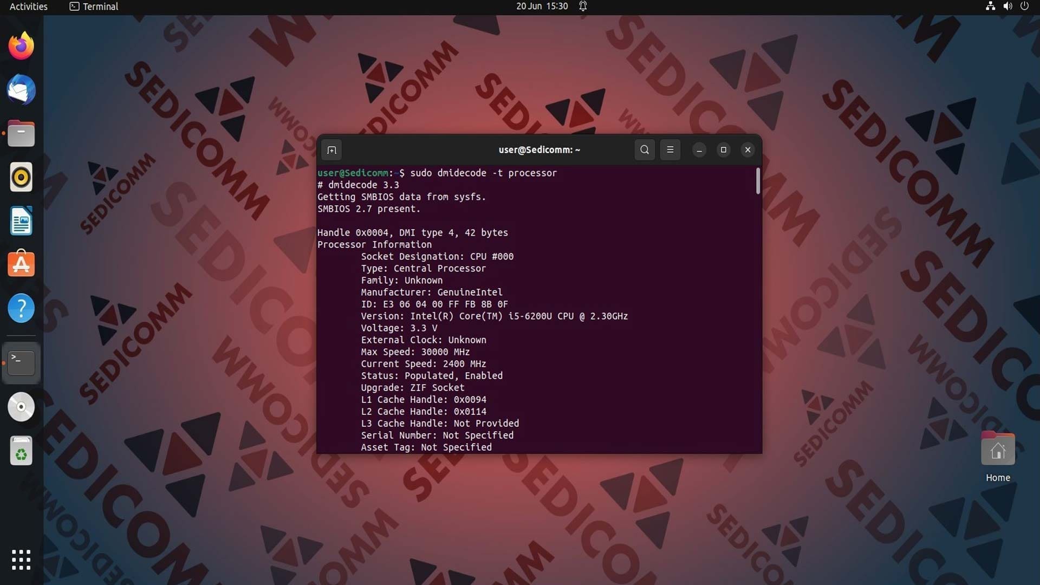Click the 'Voltage: 3.3 V' line
The image size is (1040, 585).
pyautogui.click(x=399, y=328)
